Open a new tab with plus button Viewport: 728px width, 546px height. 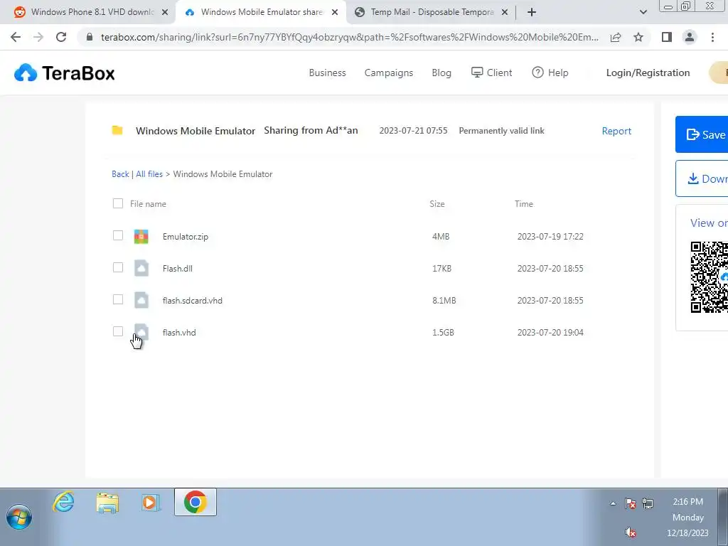click(532, 13)
